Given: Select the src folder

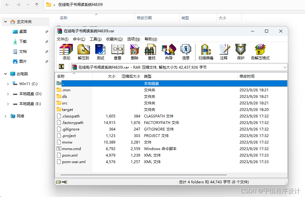Looking at the screenshot, I should point(171,103).
